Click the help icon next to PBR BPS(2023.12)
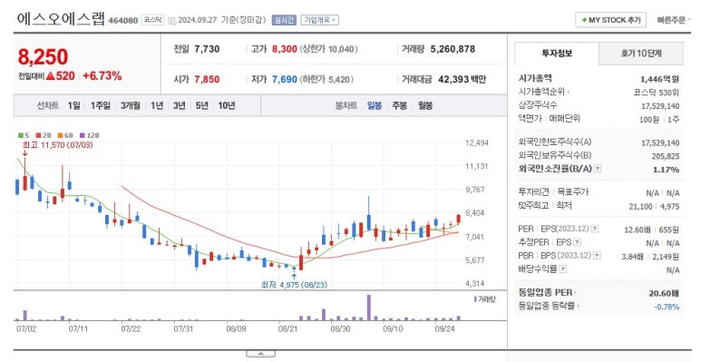This screenshot has height=362, width=701. (x=597, y=256)
